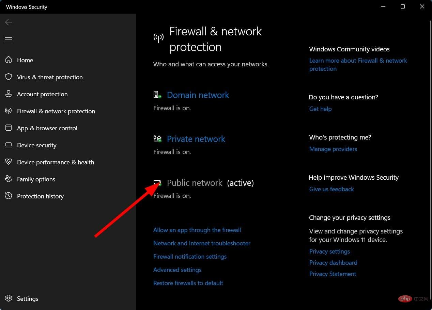Open Domain network settings
This screenshot has width=432, height=310.
(x=198, y=95)
